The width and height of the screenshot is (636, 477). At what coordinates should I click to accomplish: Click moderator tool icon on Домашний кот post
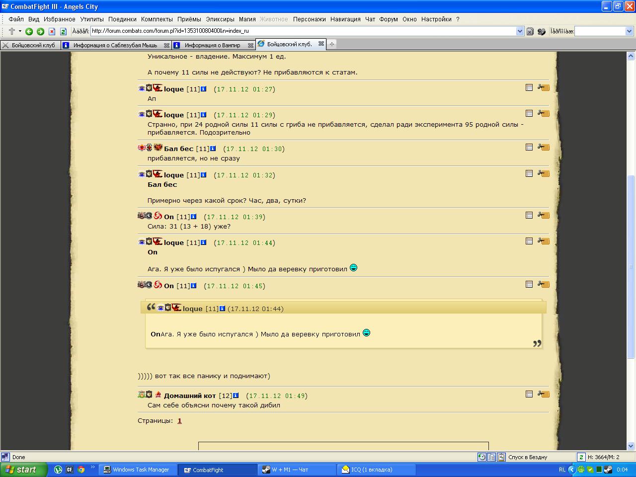544,394
